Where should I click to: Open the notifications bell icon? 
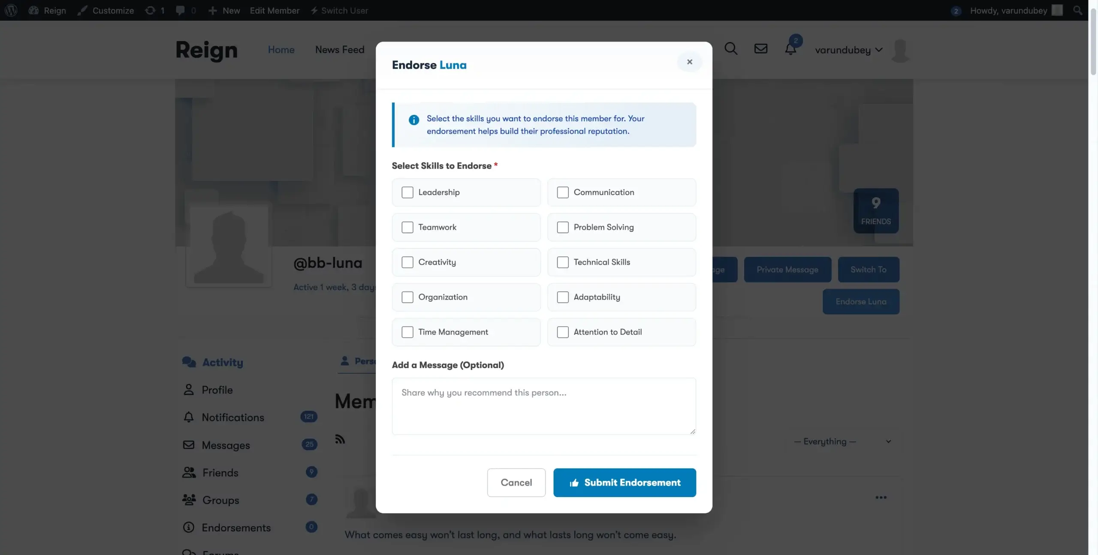pyautogui.click(x=790, y=49)
